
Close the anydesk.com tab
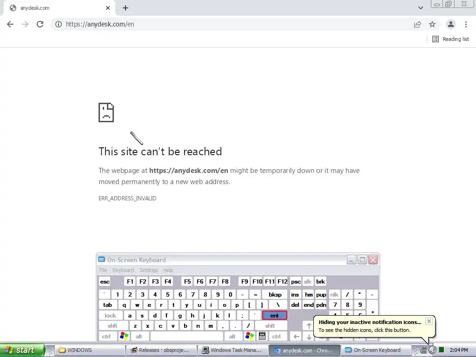point(108,8)
